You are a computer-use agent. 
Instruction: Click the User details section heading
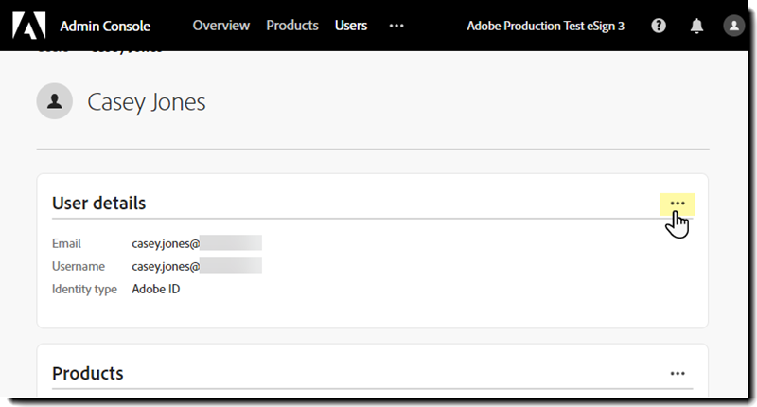click(99, 203)
